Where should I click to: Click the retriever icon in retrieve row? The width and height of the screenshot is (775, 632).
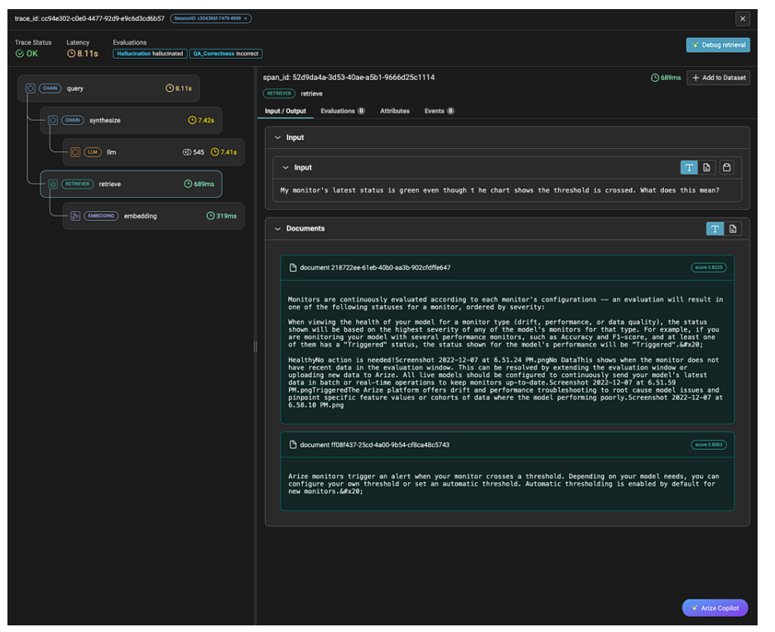(52, 184)
